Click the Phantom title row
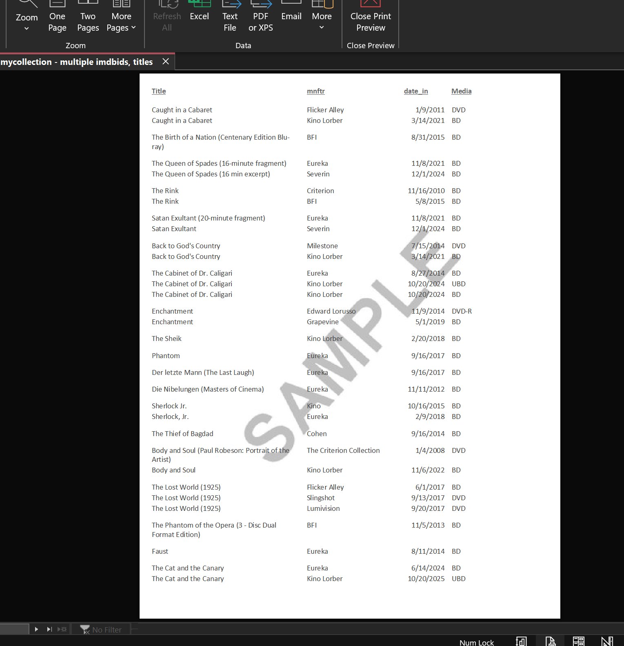 pyautogui.click(x=166, y=356)
